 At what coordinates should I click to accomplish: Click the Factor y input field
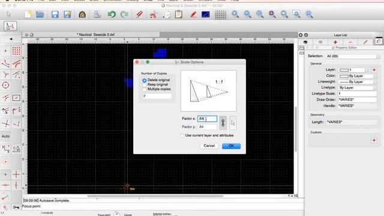207,127
